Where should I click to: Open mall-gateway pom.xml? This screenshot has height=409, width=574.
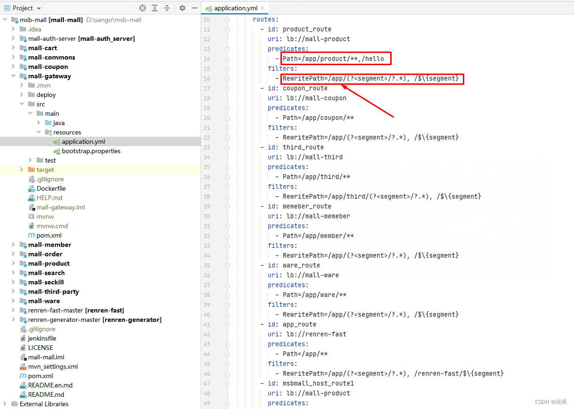pos(49,235)
